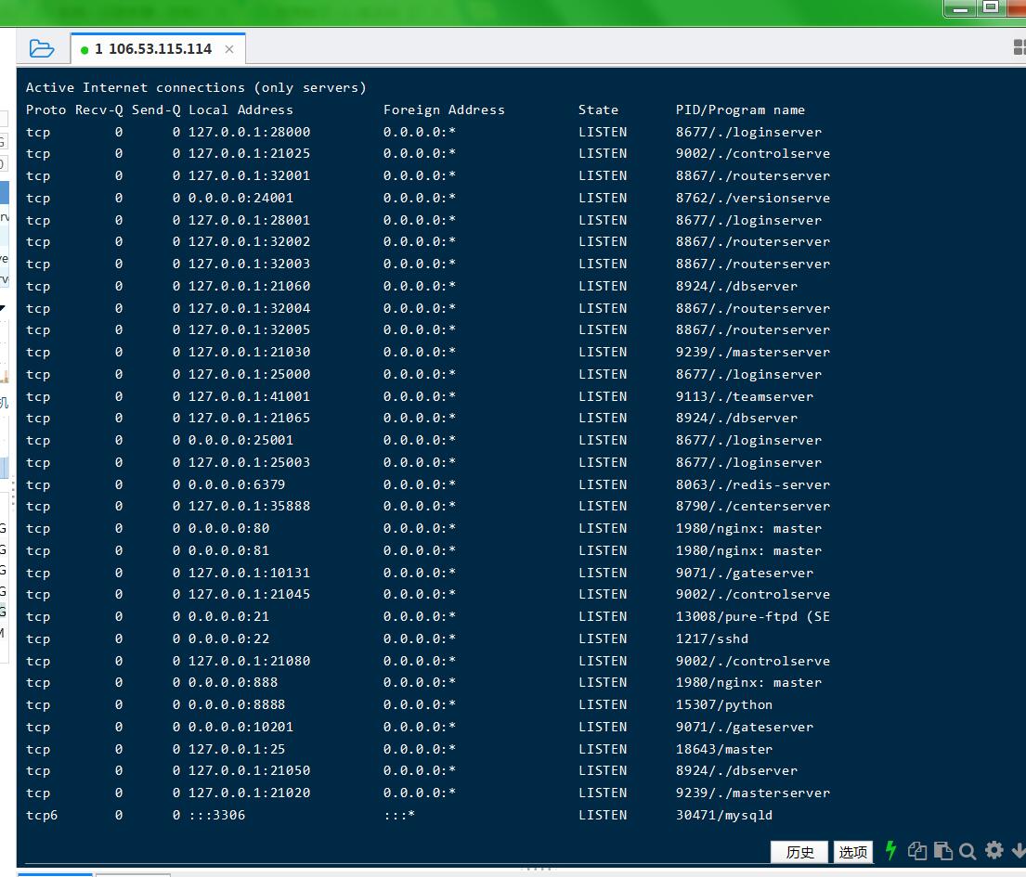Click the 'Foreign Address' column header
Image resolution: width=1026 pixels, height=877 pixels.
click(x=445, y=110)
